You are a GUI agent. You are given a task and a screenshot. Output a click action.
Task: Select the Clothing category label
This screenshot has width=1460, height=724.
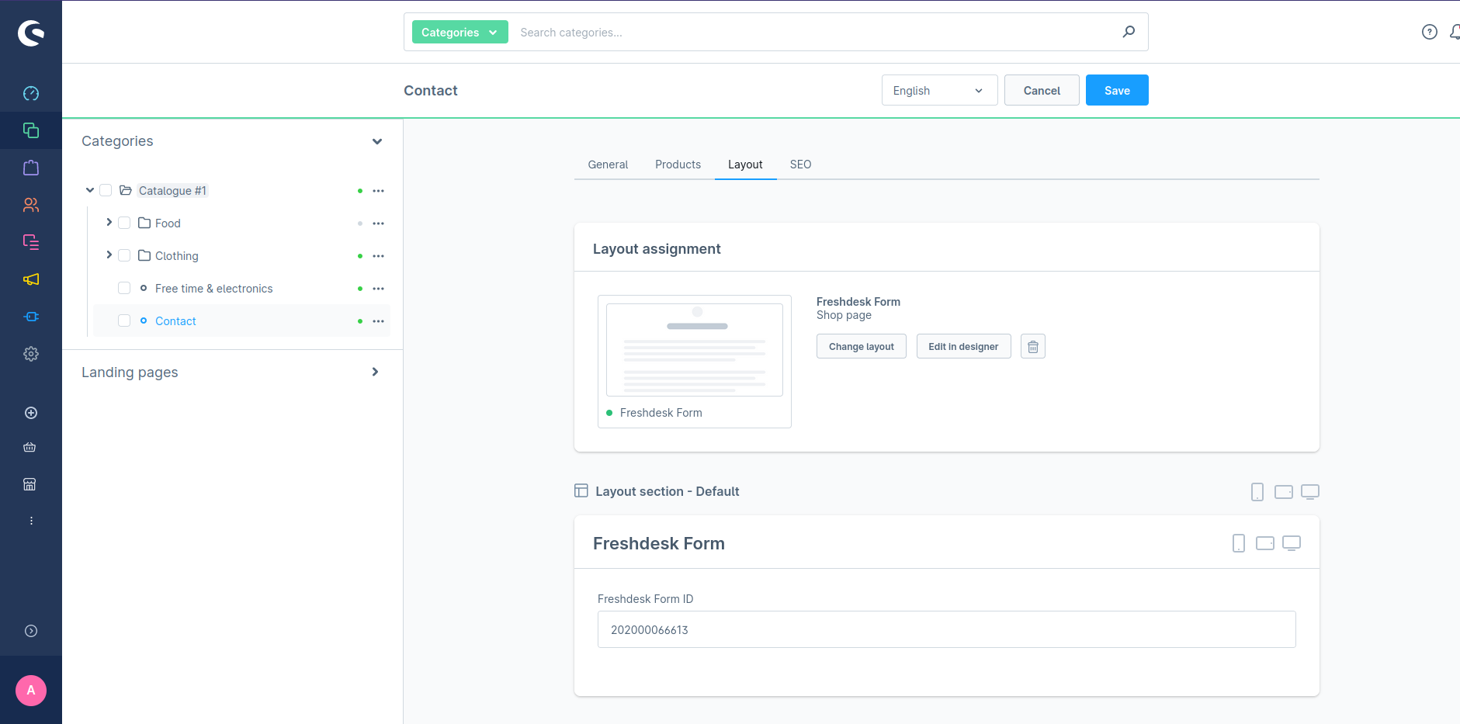click(176, 256)
